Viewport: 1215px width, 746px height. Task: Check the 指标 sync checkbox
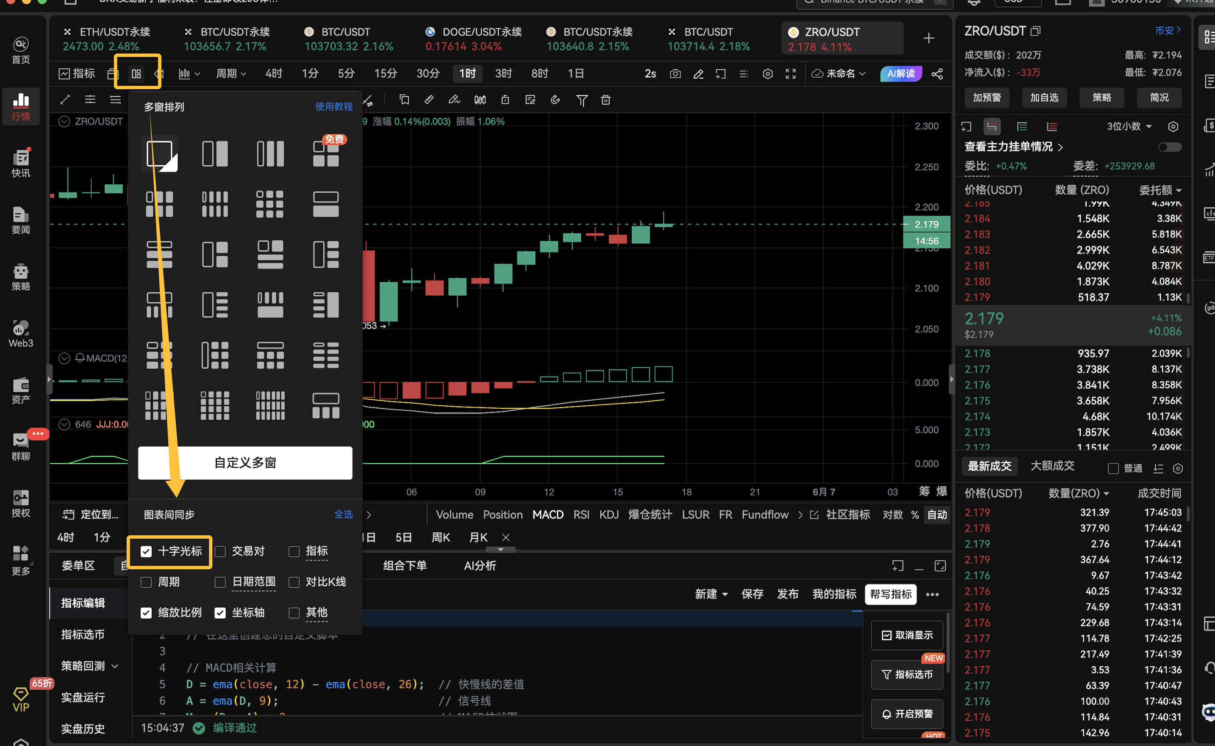294,551
